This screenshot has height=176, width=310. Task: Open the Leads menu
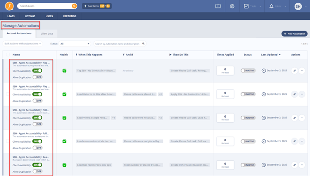pyautogui.click(x=11, y=16)
